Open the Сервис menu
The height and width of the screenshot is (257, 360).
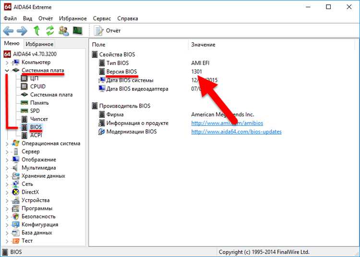click(102, 18)
